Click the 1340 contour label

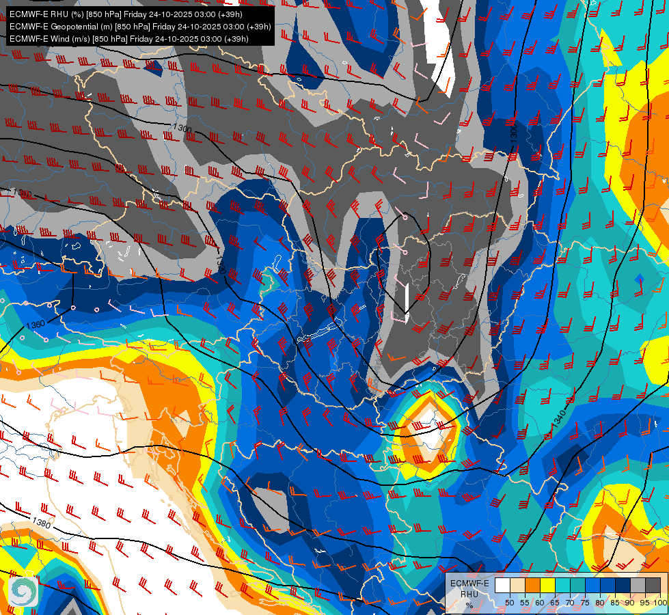click(x=559, y=418)
